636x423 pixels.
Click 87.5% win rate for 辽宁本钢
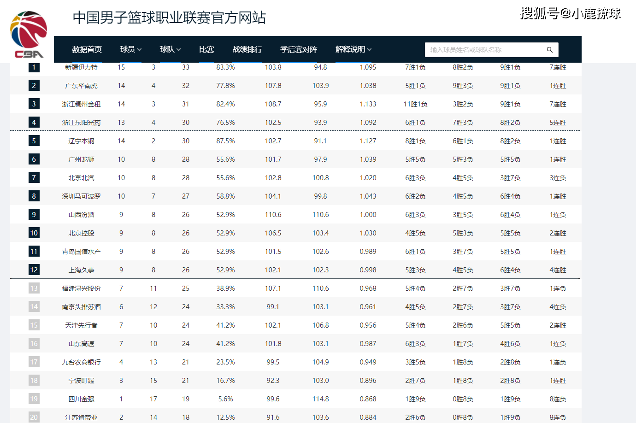(225, 141)
